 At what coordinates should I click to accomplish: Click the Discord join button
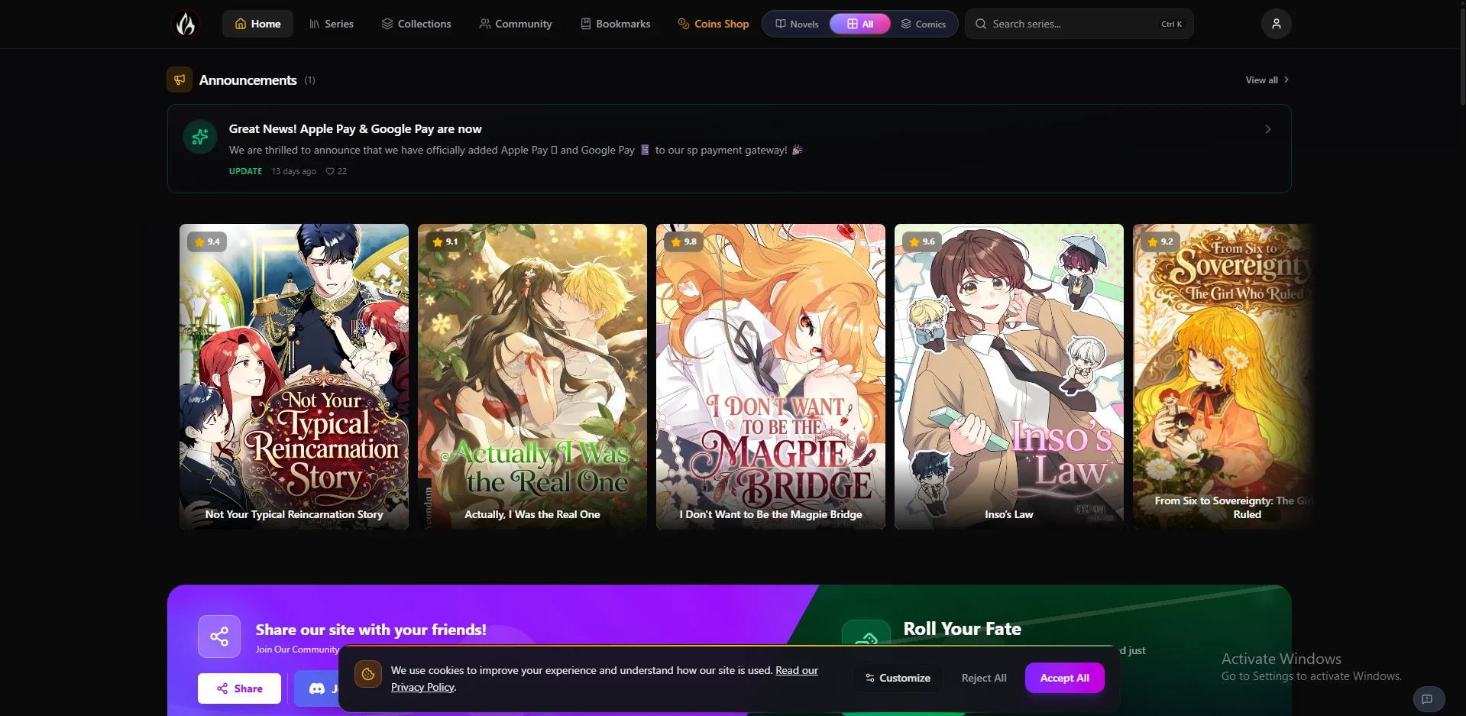(317, 688)
